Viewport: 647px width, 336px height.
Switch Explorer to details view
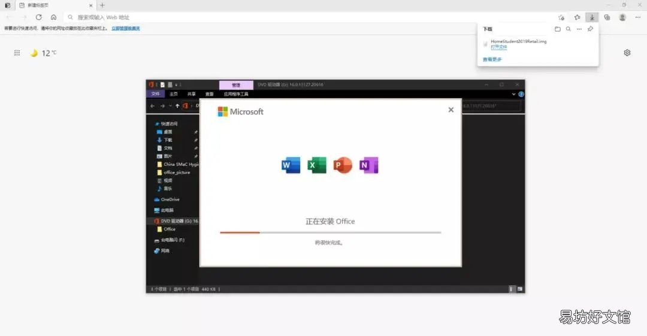pyautogui.click(x=511, y=289)
